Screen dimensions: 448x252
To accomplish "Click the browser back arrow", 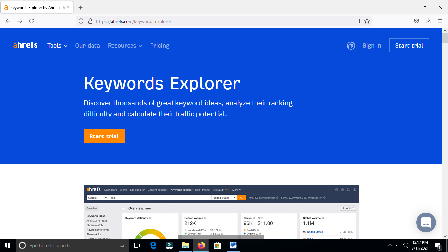I will click(x=8, y=21).
